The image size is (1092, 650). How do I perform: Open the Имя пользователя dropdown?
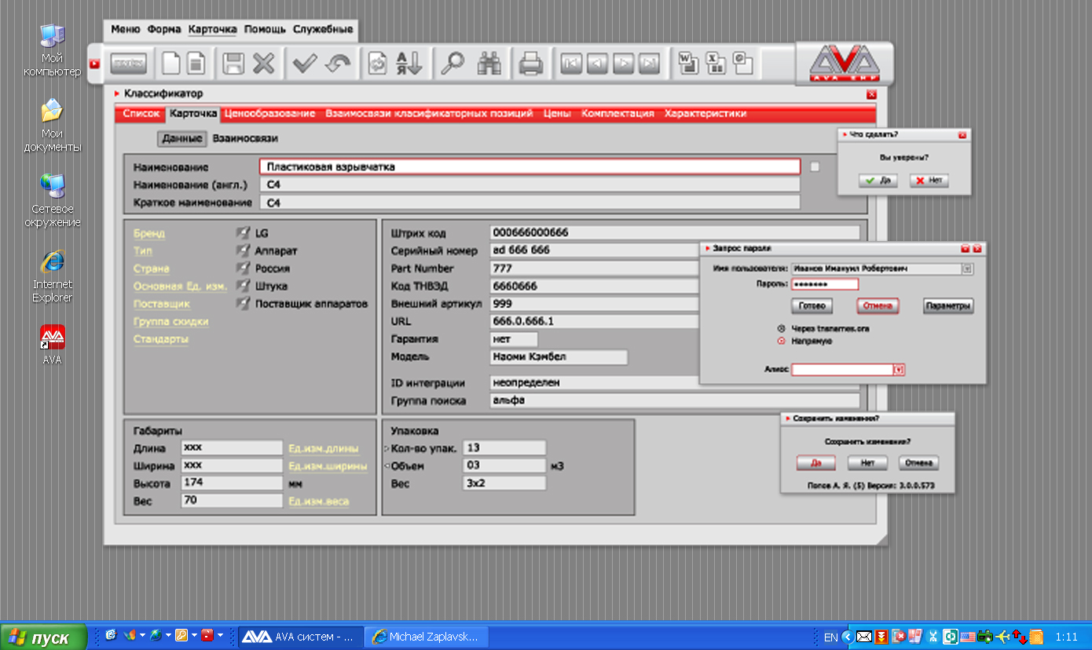tap(967, 268)
